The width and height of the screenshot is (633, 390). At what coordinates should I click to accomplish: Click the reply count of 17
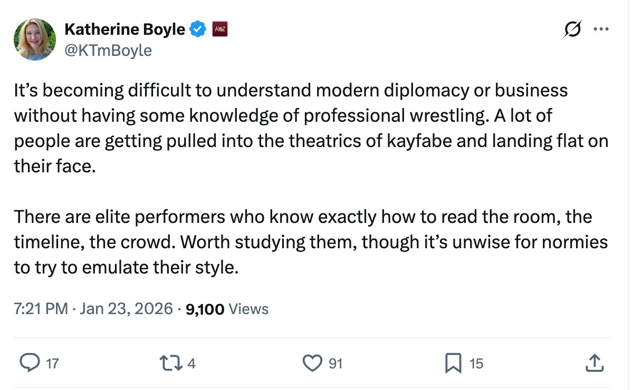[52, 363]
